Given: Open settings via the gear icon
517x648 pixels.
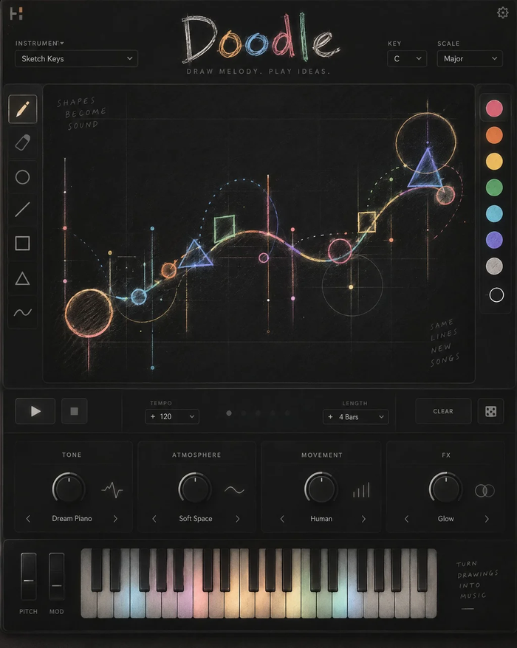Looking at the screenshot, I should tap(502, 13).
